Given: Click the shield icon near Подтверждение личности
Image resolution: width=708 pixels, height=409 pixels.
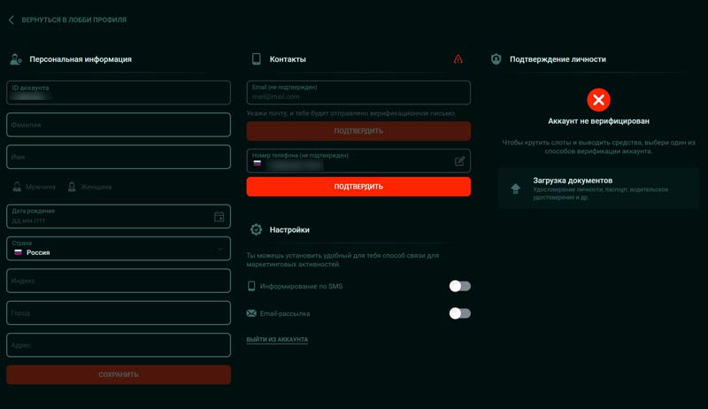Looking at the screenshot, I should tap(496, 59).
